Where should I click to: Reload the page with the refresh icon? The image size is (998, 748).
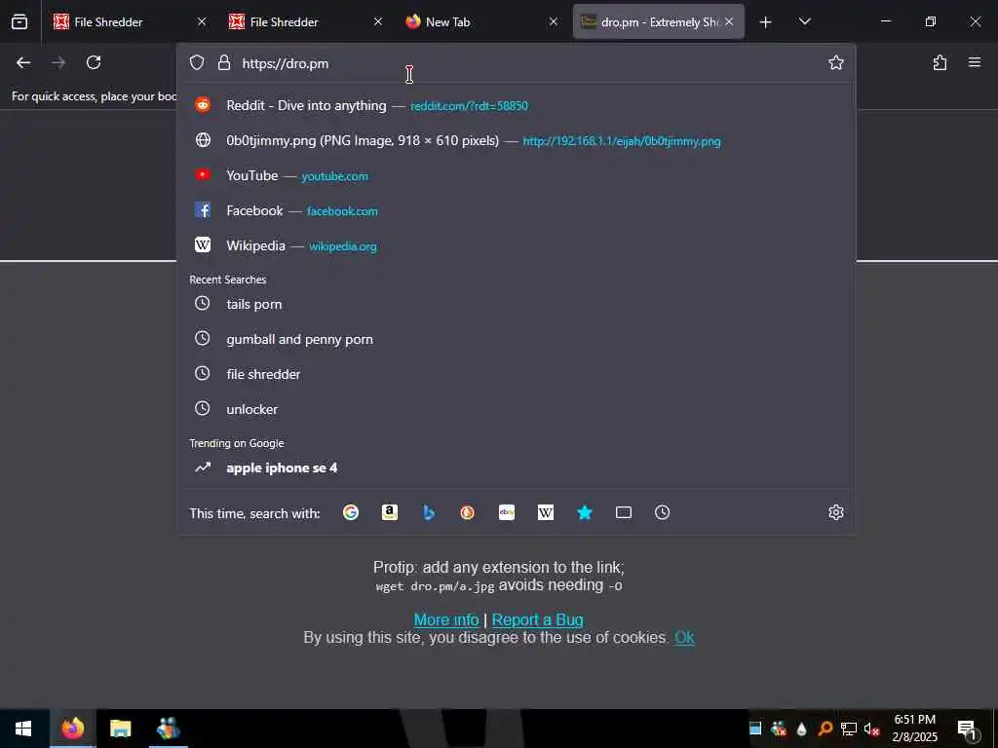pyautogui.click(x=94, y=62)
